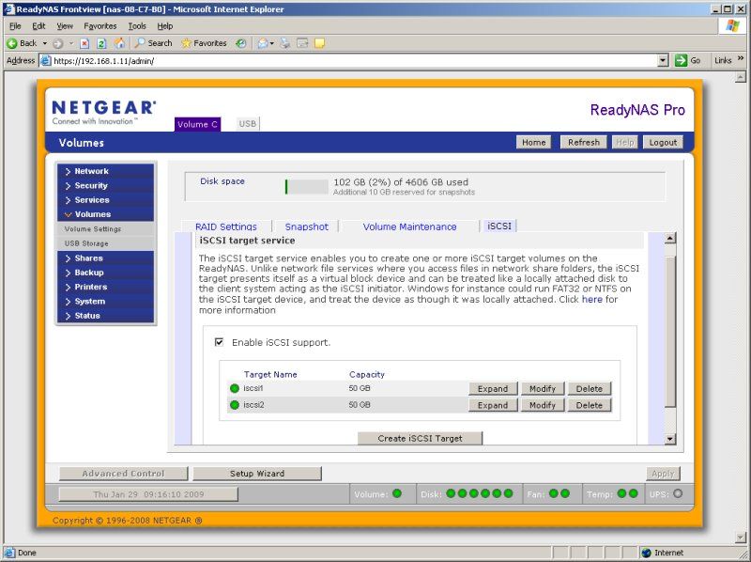Click the Disk space usage bar
Viewport: 751px width, 562px height.
307,186
